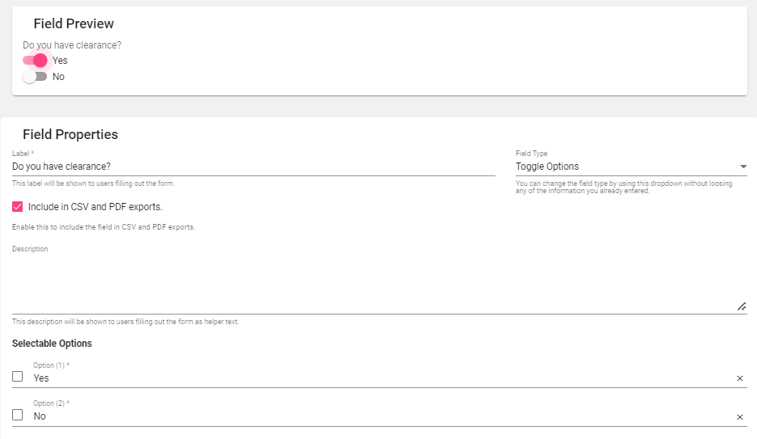
Task: Click hint 'This description will be shown to users'
Action: click(x=125, y=322)
